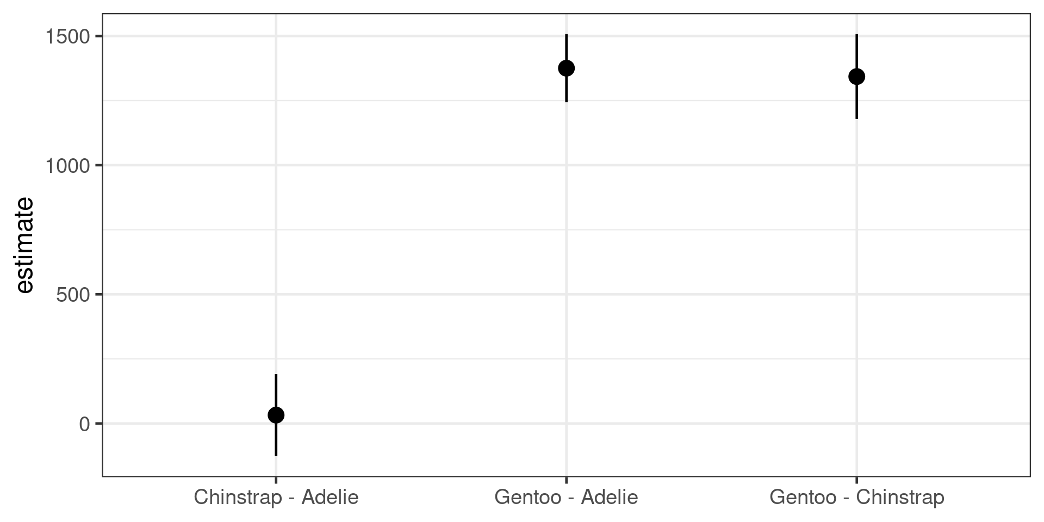Click the x-axis tick mark for Gentoo - Chinstrap
Viewport: 1044px width, 522px height.
(856, 480)
